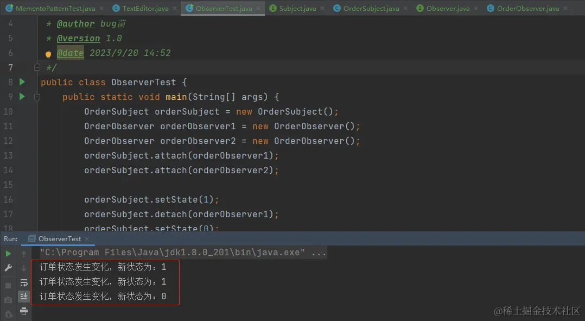This screenshot has width=585, height=321.
Task: Open run configuration wrench settings
Action: tap(8, 268)
